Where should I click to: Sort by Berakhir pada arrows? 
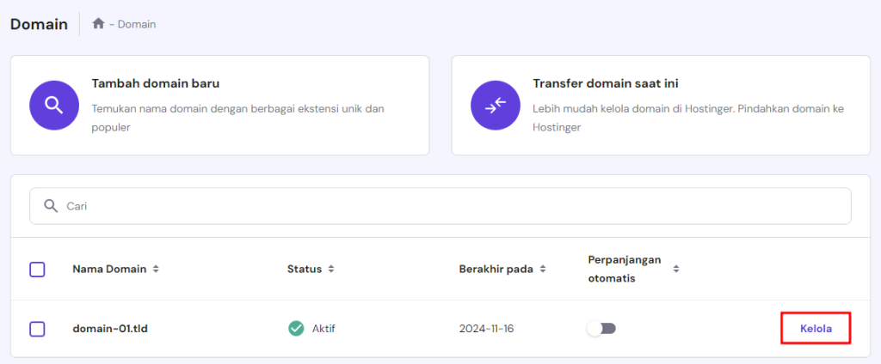[541, 269]
